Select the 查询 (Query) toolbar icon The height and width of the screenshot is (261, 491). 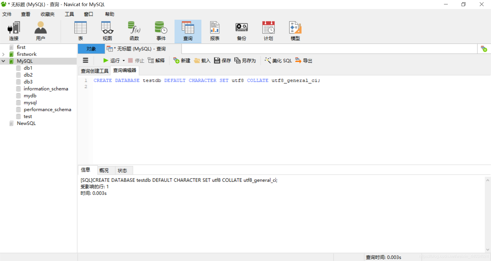[x=188, y=31]
